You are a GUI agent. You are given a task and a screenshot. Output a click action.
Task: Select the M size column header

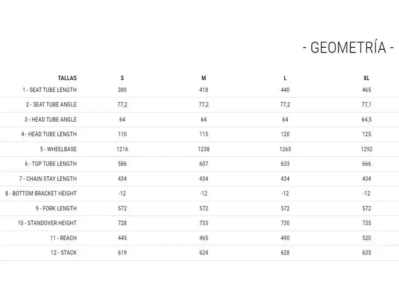[204, 78]
